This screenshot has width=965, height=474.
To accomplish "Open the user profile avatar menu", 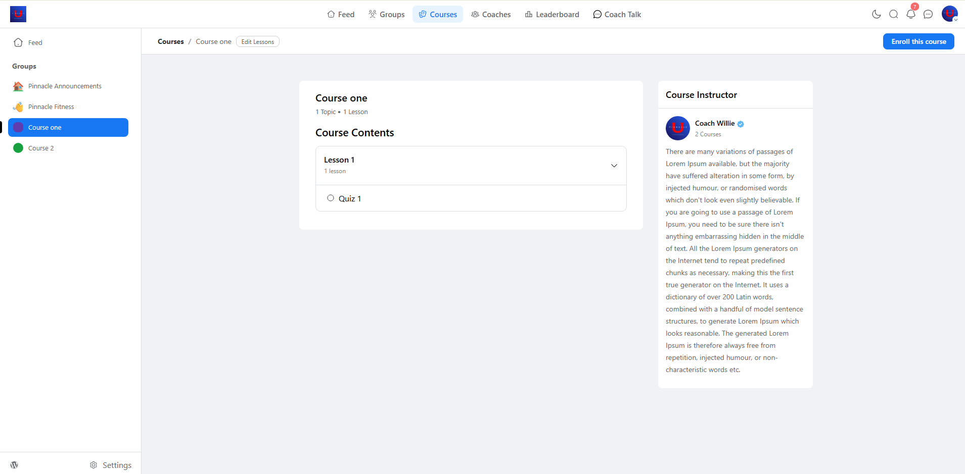I will [x=949, y=14].
